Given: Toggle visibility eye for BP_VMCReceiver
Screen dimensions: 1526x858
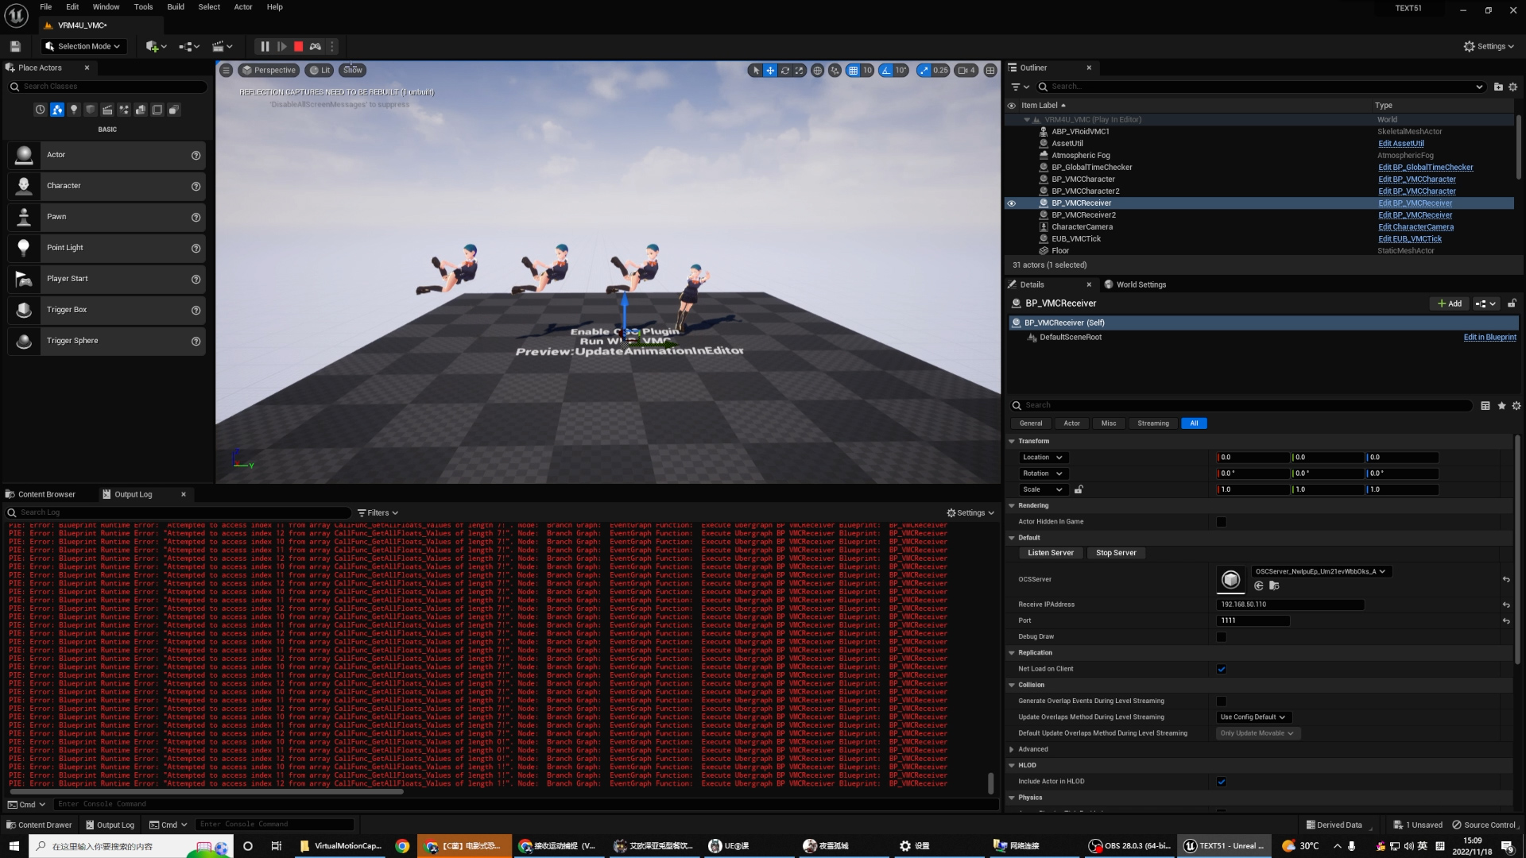Looking at the screenshot, I should (1012, 203).
